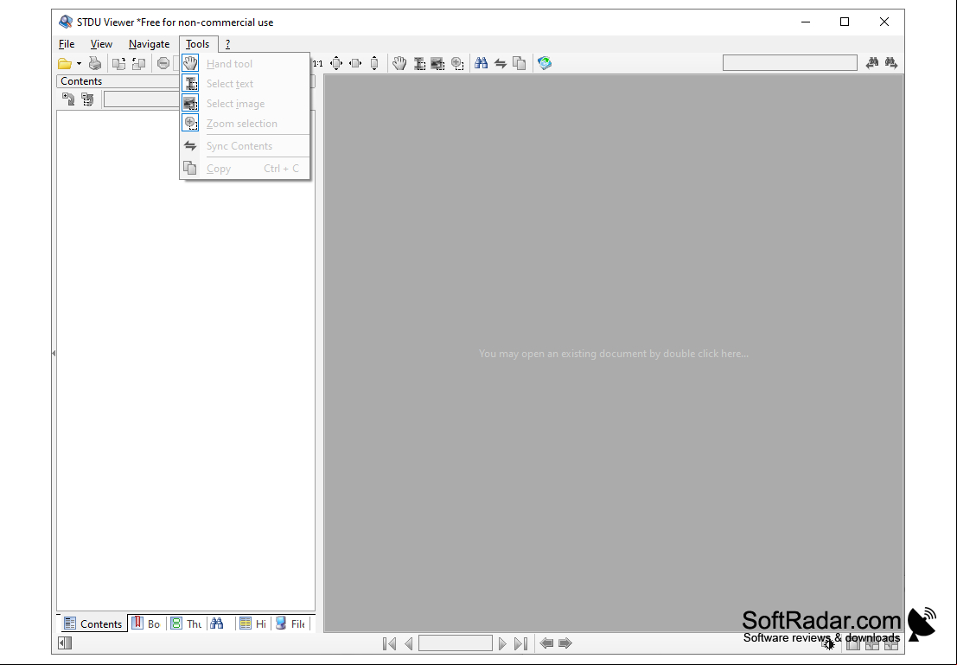Open the View menu
The width and height of the screenshot is (957, 665).
coord(101,44)
